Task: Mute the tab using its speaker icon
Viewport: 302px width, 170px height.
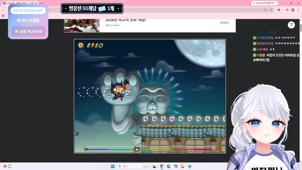Action: click(32, 3)
